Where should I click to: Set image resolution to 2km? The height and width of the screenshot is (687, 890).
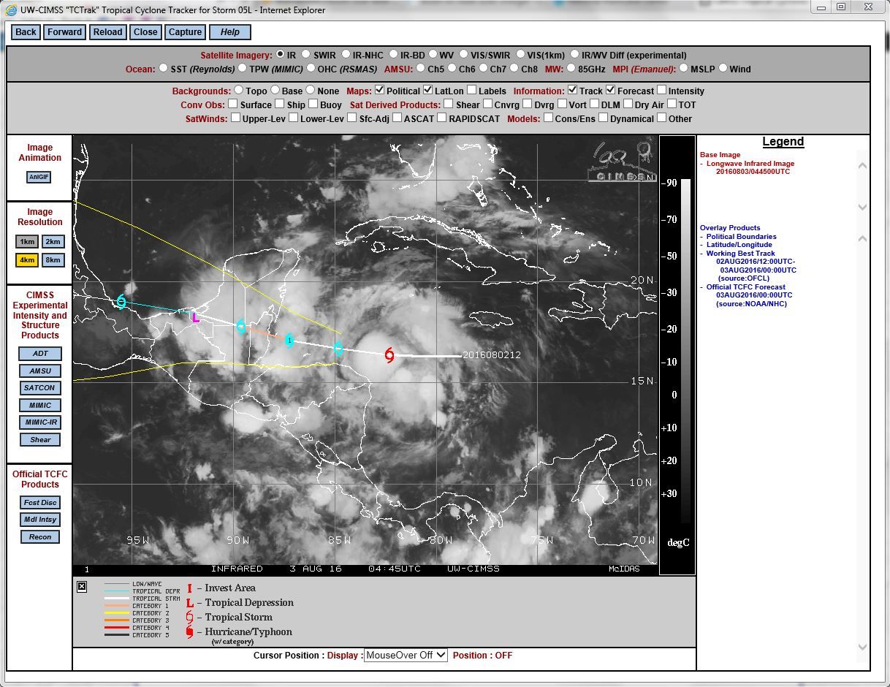[52, 241]
